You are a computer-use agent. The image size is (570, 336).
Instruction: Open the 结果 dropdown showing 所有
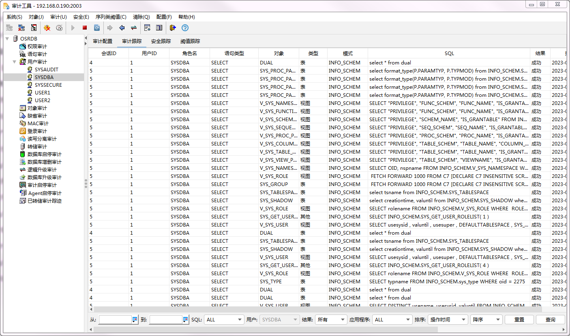pyautogui.click(x=331, y=319)
